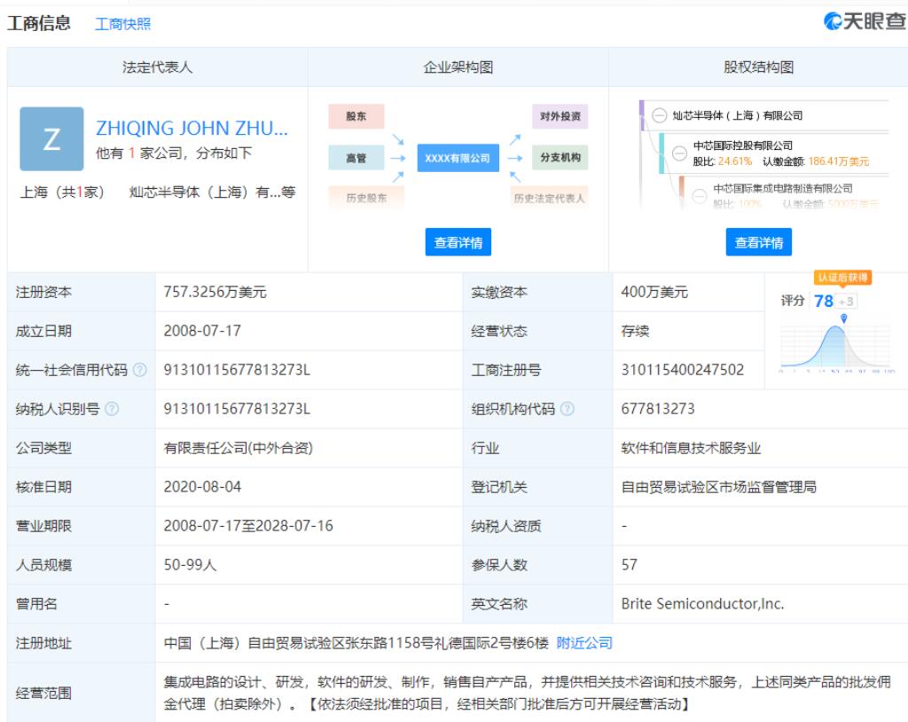Click the establishment date 2008-07-17
This screenshot has height=722, width=908.
coord(202,331)
